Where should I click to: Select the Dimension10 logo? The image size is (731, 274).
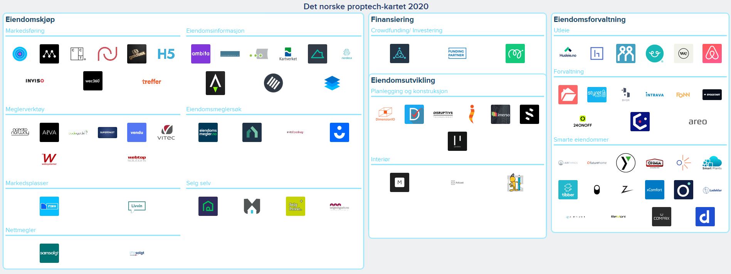tap(385, 114)
